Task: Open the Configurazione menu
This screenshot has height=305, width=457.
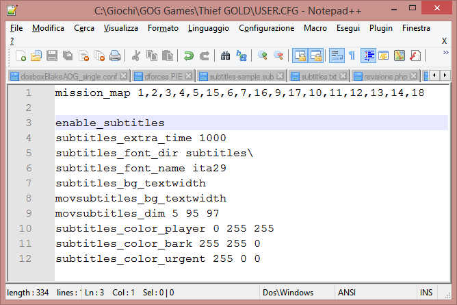Action: (266, 28)
